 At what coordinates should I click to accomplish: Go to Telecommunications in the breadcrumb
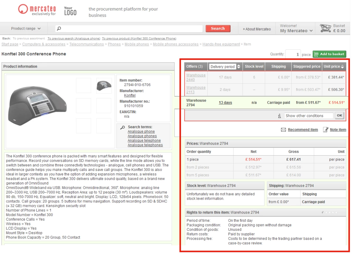(87, 44)
